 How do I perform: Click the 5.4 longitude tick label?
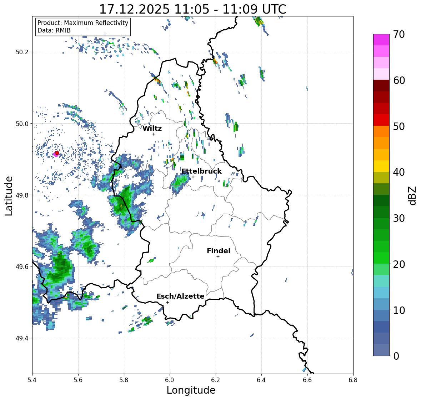click(x=32, y=380)
